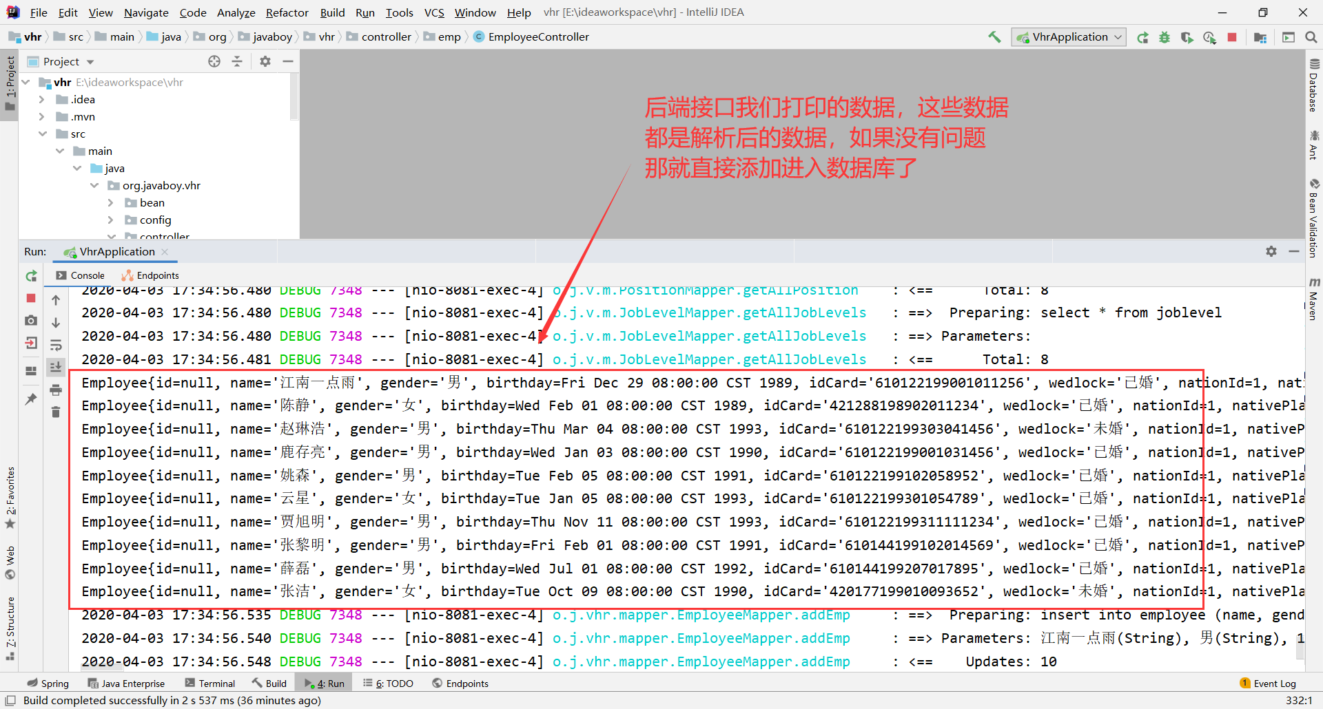Open the Build tool window

(269, 684)
